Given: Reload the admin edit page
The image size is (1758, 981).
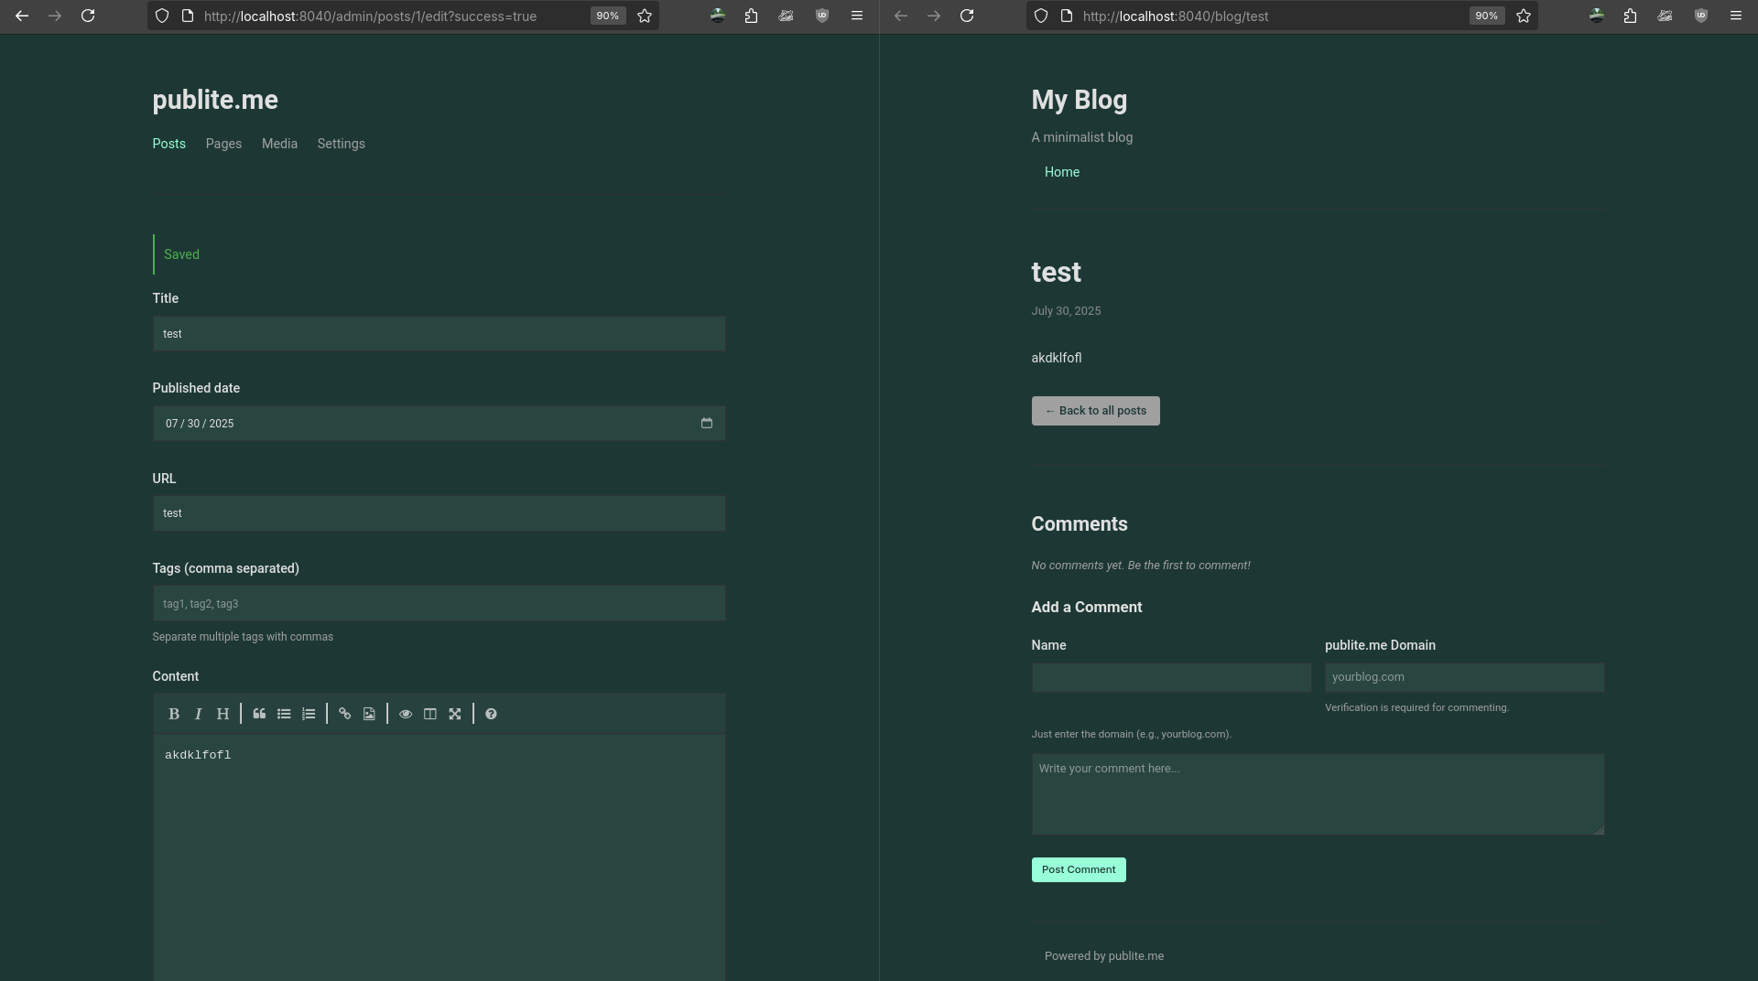Looking at the screenshot, I should click(x=88, y=16).
